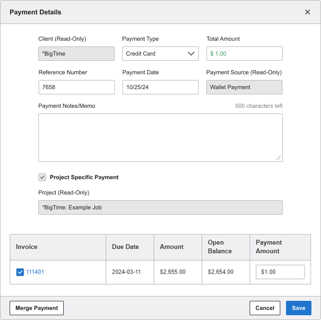The image size is (321, 320).
Task: Cancel the payment edits
Action: pos(264,308)
